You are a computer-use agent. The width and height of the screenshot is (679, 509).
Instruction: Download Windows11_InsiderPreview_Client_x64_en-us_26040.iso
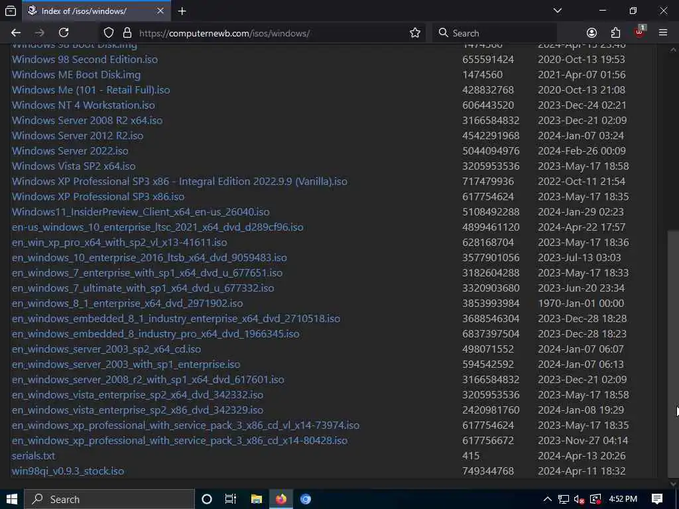click(141, 212)
